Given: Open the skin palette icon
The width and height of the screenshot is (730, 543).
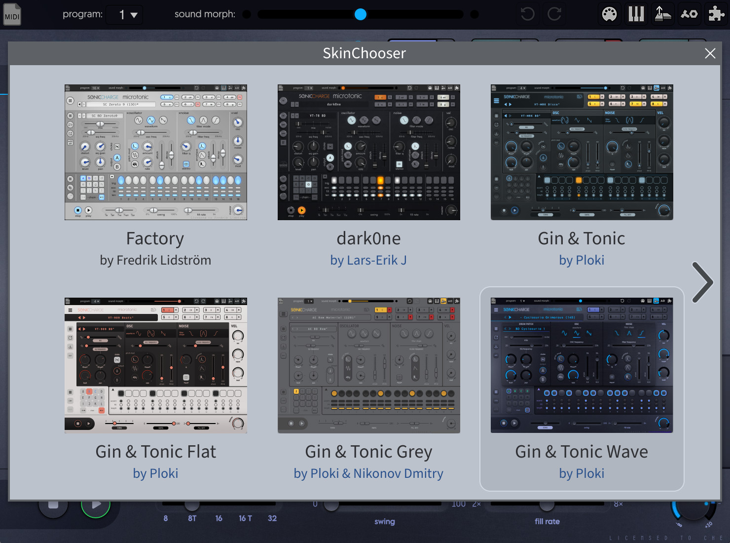Looking at the screenshot, I should 610,14.
